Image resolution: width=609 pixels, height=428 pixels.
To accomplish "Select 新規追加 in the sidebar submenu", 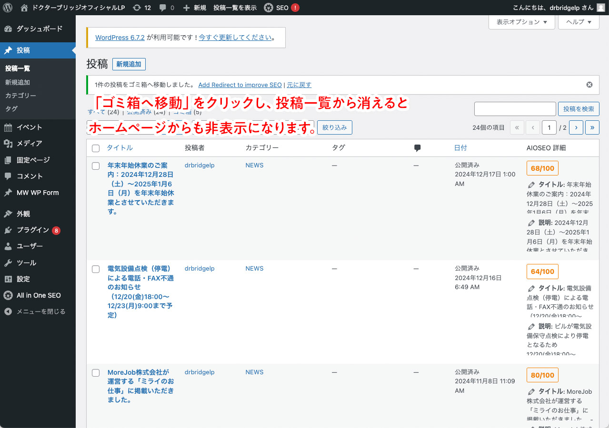I will [x=18, y=82].
